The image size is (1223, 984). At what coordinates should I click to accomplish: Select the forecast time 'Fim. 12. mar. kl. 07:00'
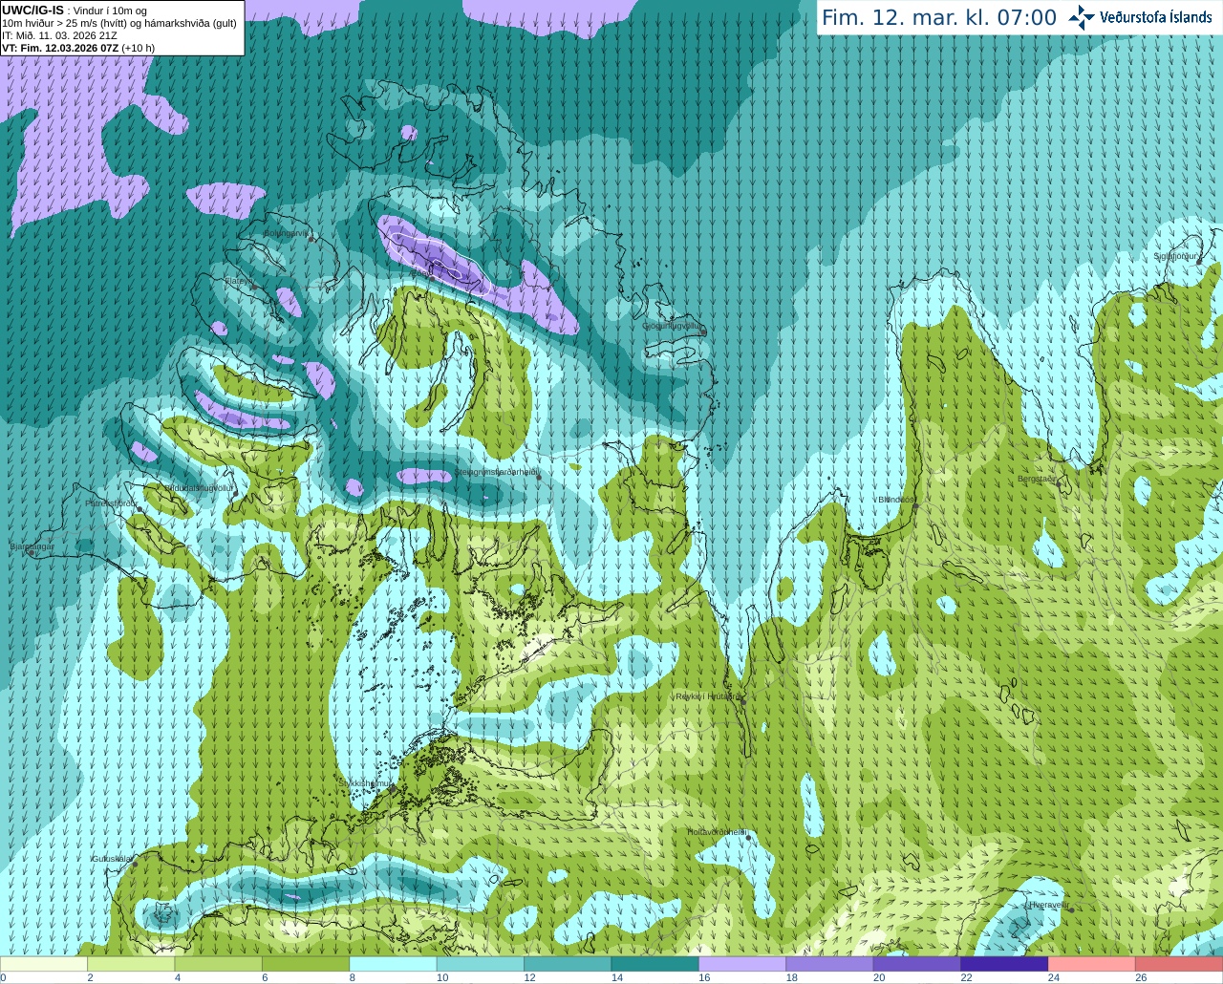939,17
